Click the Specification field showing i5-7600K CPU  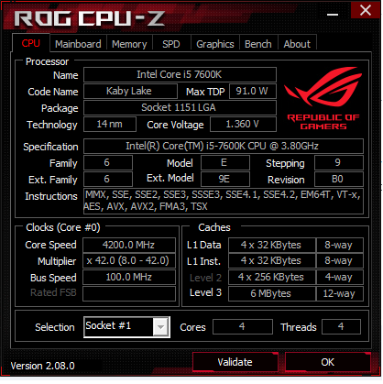coord(224,146)
